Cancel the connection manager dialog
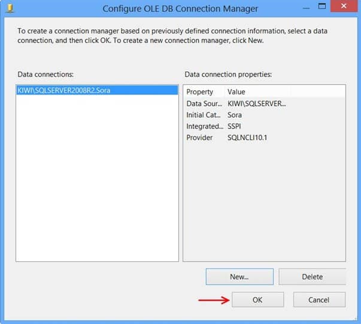This screenshot has height=324, width=361. click(319, 300)
